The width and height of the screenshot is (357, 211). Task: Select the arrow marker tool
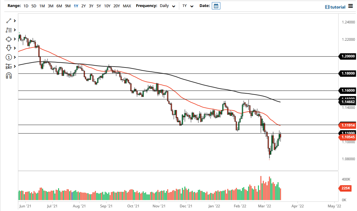point(8,48)
